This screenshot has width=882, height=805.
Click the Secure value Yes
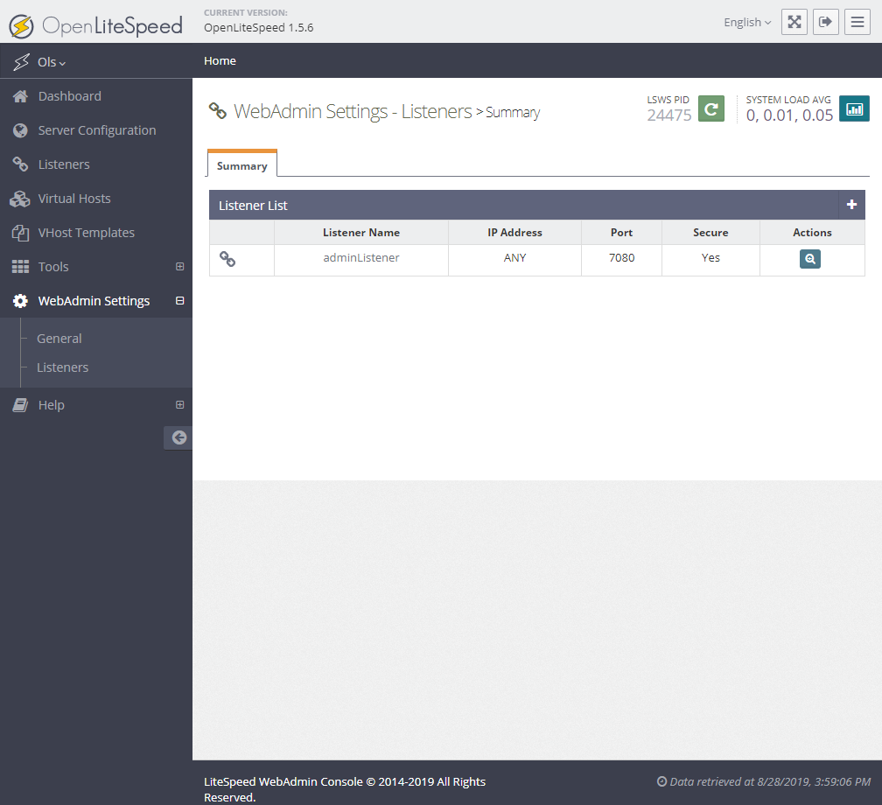point(710,257)
